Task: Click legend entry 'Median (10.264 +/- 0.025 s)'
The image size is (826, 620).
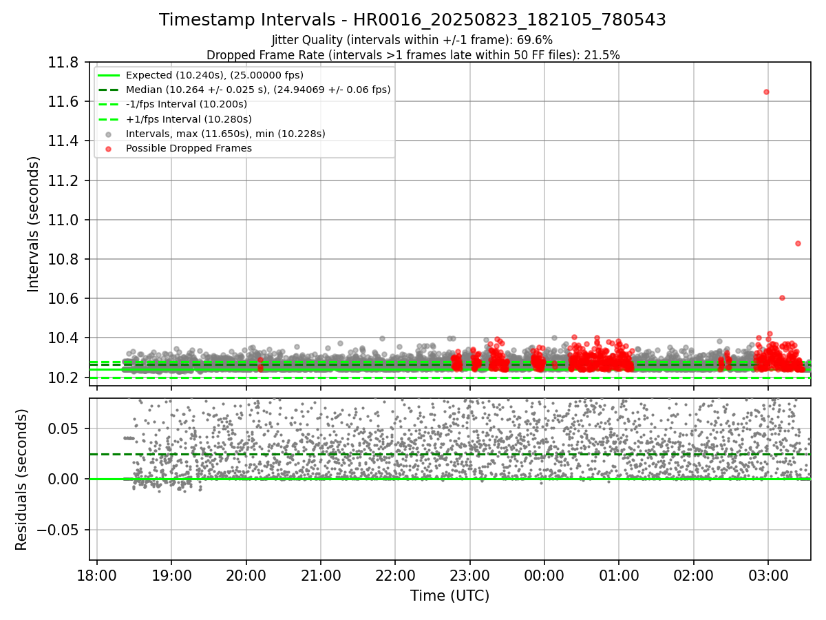Action: pyautogui.click(x=258, y=90)
